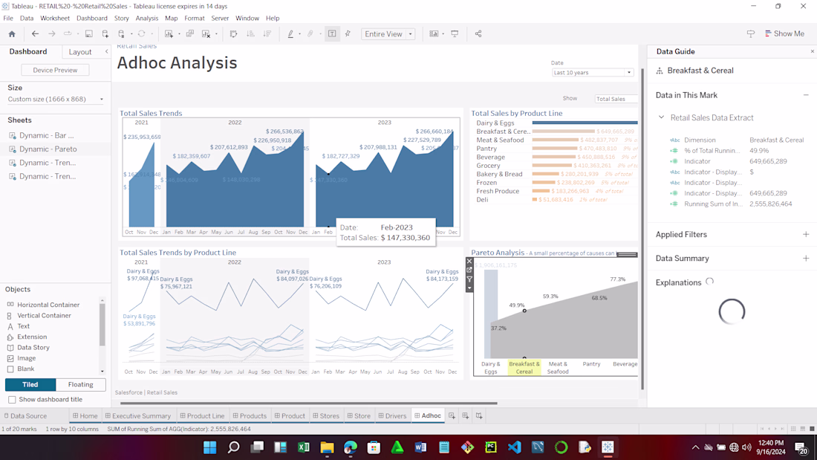Viewport: 817px width, 460px height.
Task: Click the Swap Rows and Columns icon
Action: tap(233, 34)
